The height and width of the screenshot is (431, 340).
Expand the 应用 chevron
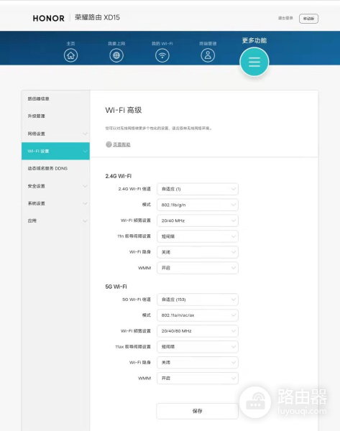tap(85, 221)
